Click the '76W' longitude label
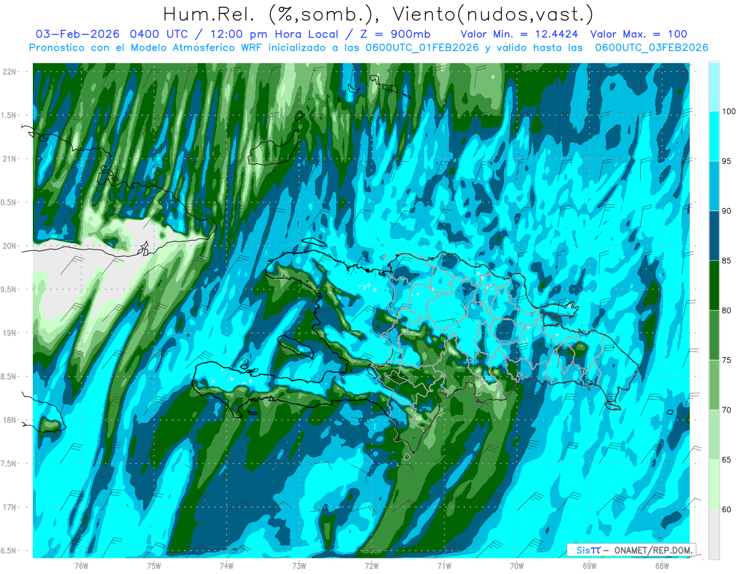The image size is (743, 574). point(81,565)
